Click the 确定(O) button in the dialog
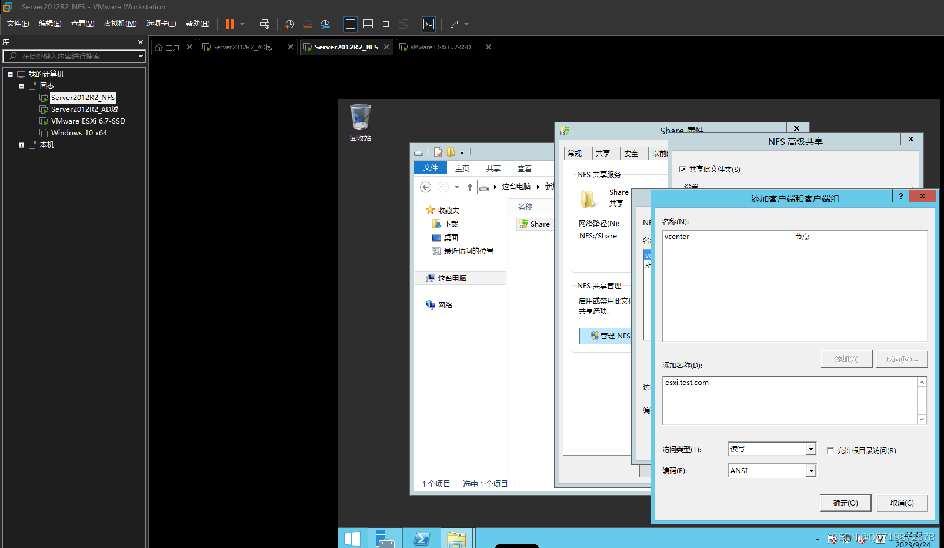This screenshot has width=944, height=548. [845, 503]
